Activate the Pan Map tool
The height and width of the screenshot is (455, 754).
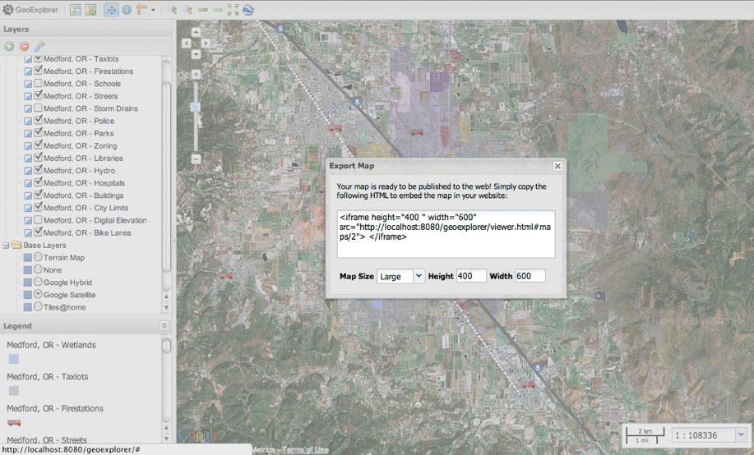click(x=111, y=10)
